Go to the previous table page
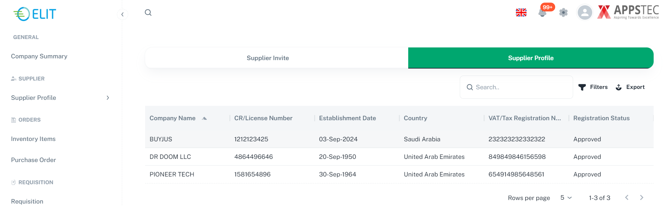 coord(627,198)
